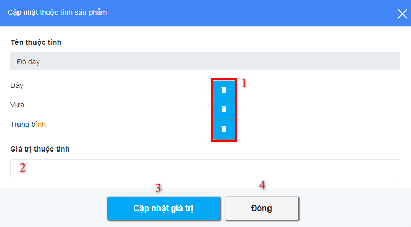Click the "Đóng" button
Image resolution: width=411 pixels, height=227 pixels.
click(261, 209)
